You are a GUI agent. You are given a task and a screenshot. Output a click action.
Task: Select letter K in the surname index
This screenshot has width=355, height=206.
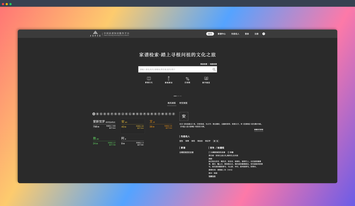[126, 114]
